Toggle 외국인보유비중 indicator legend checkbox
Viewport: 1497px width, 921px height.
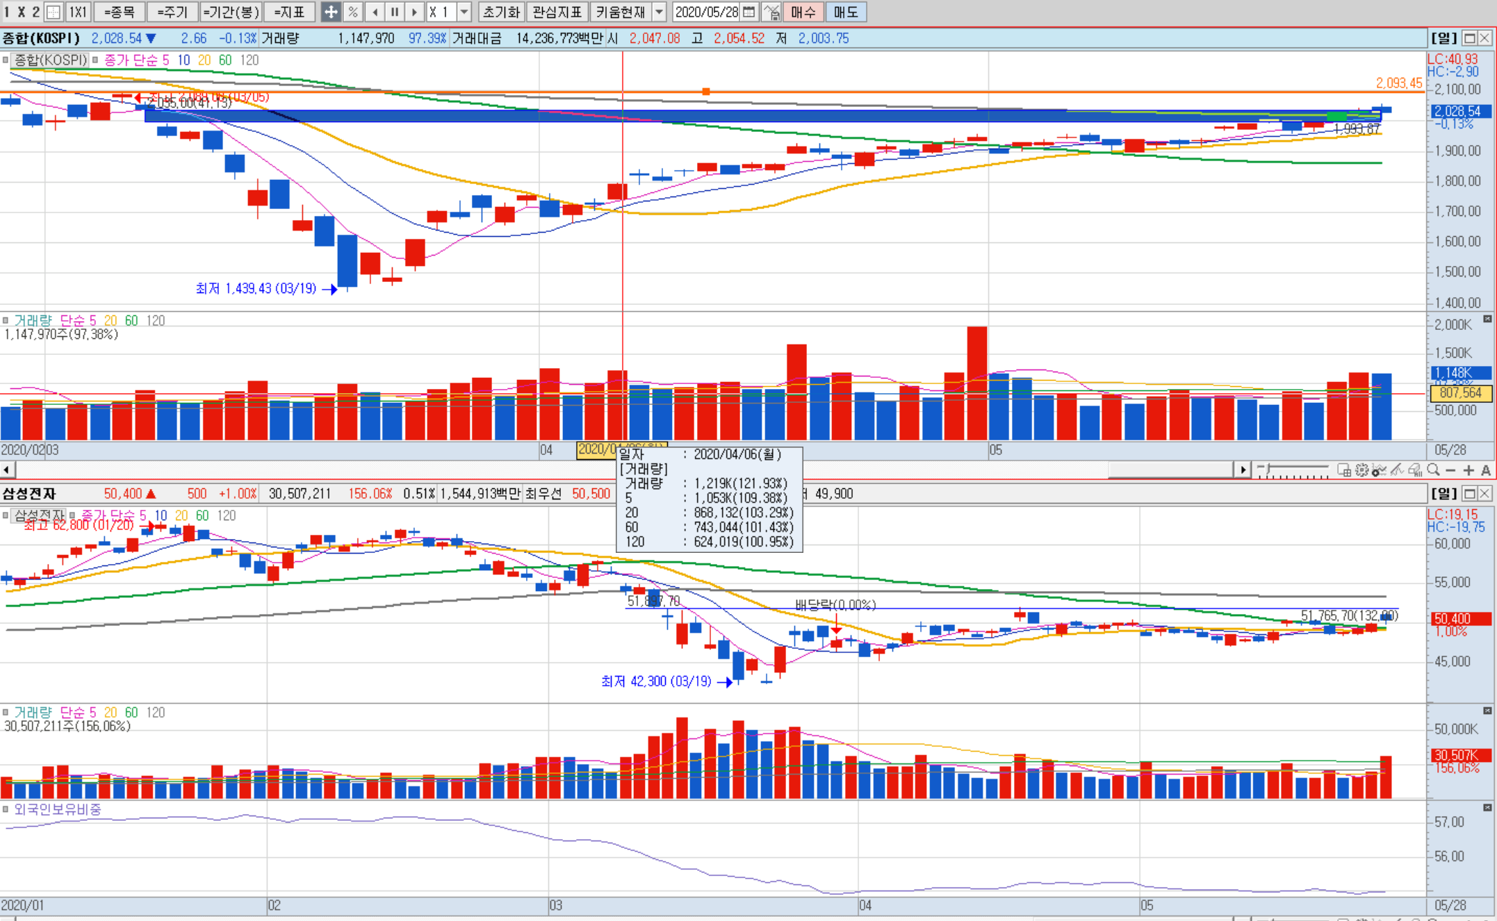click(x=6, y=809)
